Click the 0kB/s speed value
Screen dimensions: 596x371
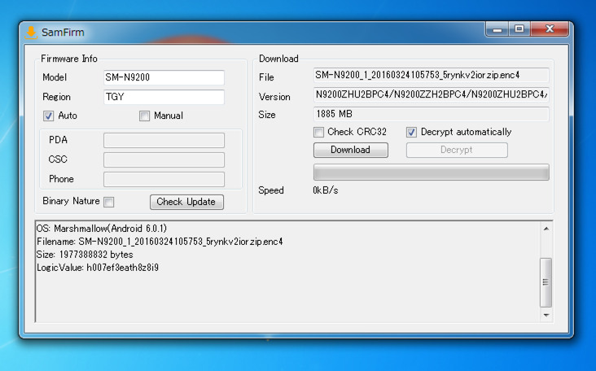(326, 190)
